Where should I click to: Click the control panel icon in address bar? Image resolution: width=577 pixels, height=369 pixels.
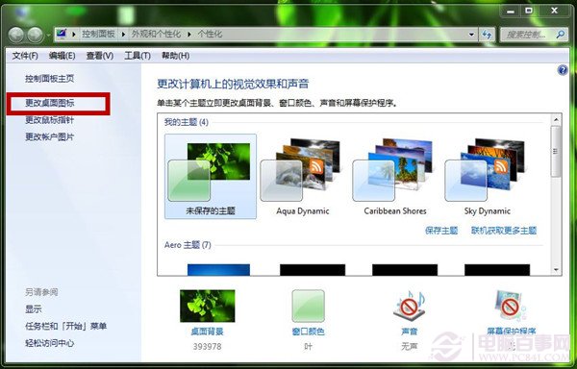[x=62, y=34]
